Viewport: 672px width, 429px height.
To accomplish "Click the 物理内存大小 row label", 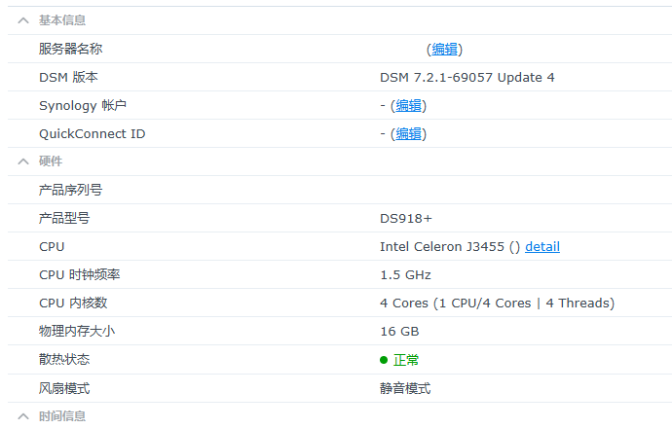I will click(x=77, y=331).
